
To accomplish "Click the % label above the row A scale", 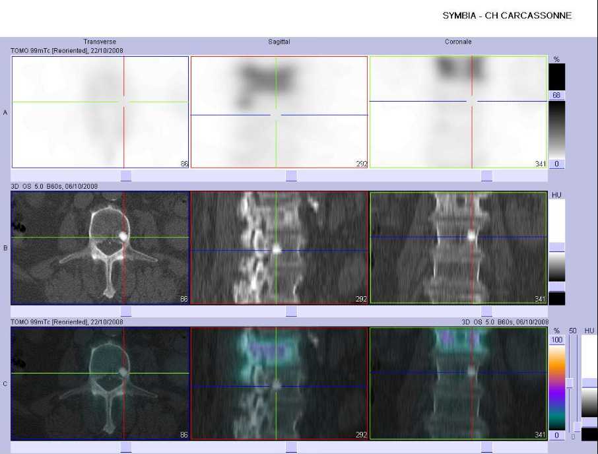I will (556, 59).
